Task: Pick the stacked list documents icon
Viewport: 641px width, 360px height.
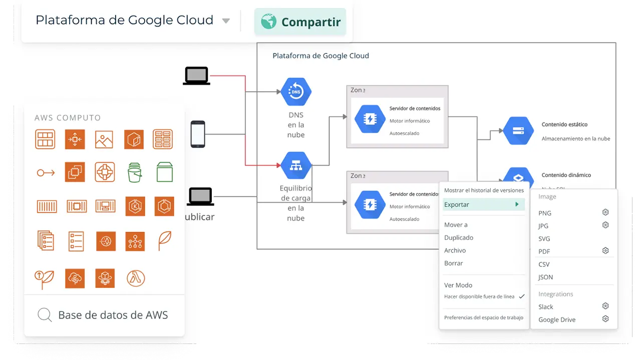Action: click(46, 240)
